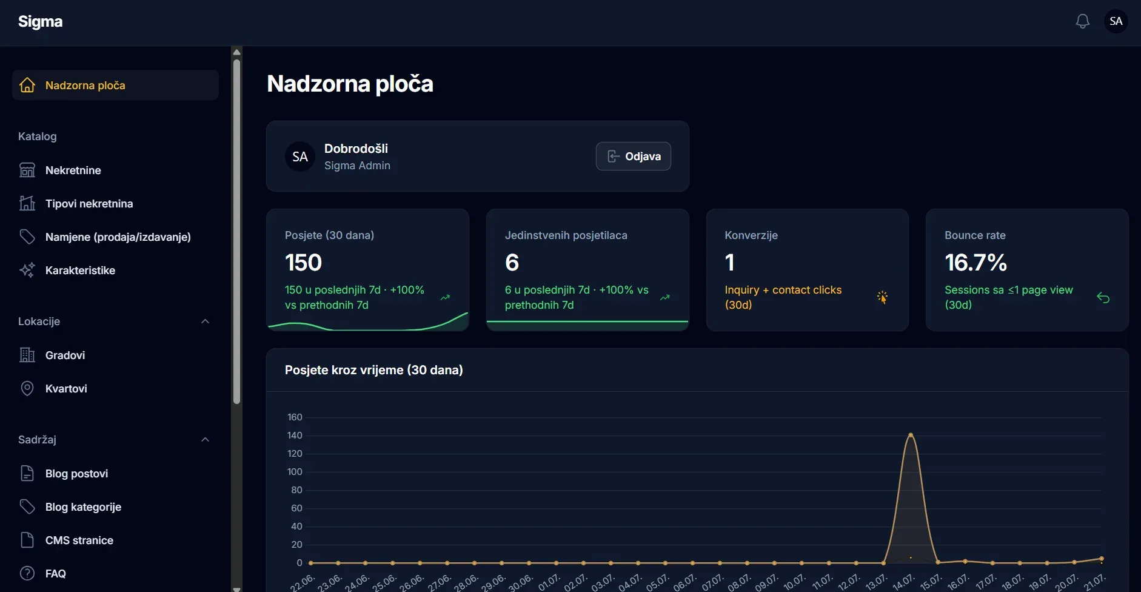Collapse the Sadržaj section chevron

205,440
